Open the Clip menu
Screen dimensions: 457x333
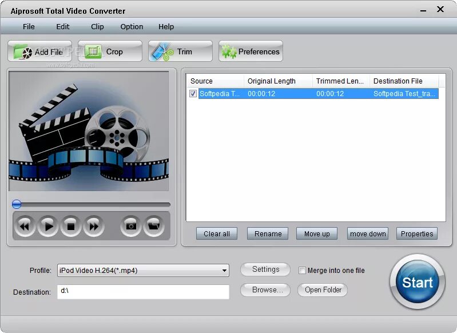tap(97, 26)
